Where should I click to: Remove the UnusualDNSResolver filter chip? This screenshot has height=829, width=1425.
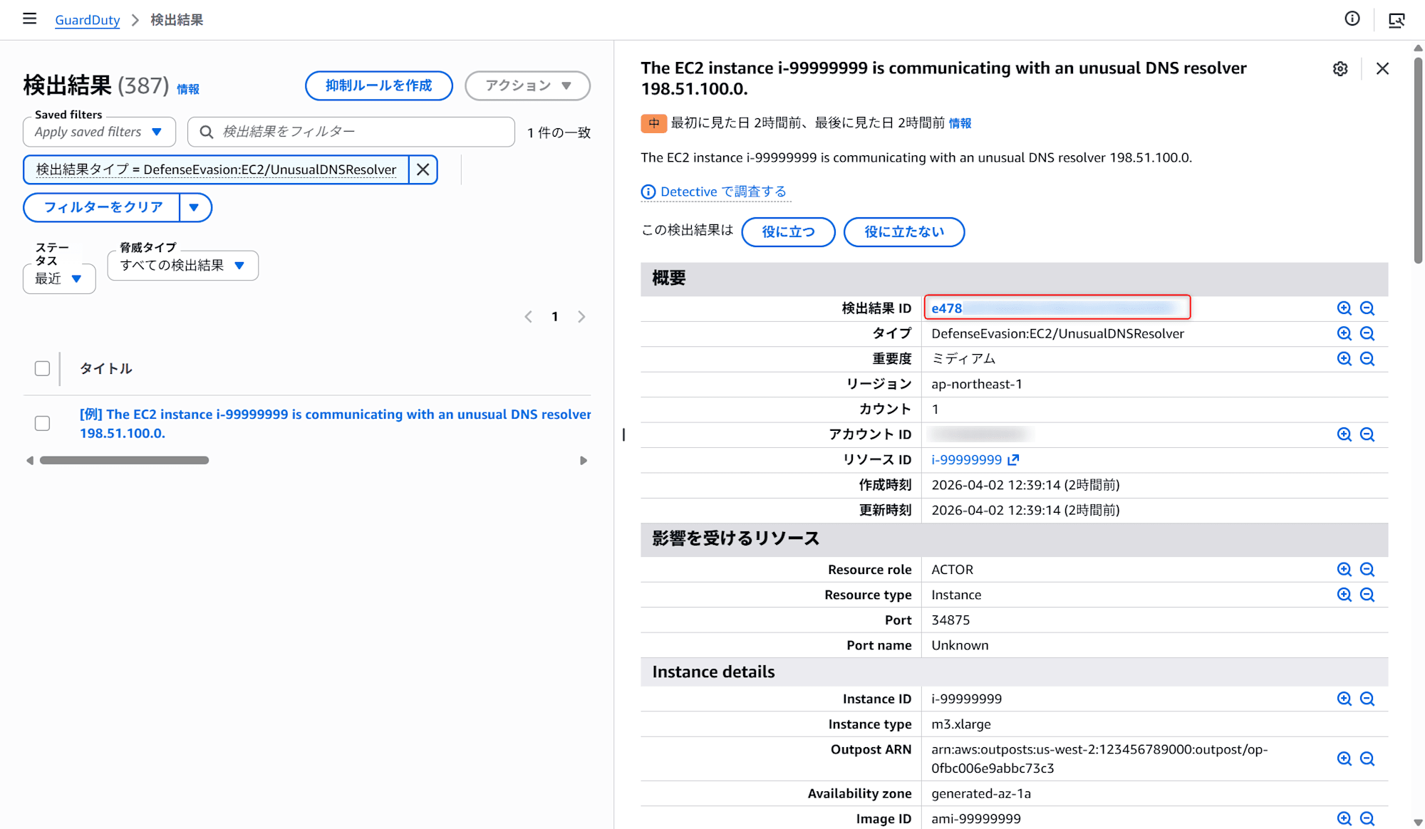tap(423, 170)
